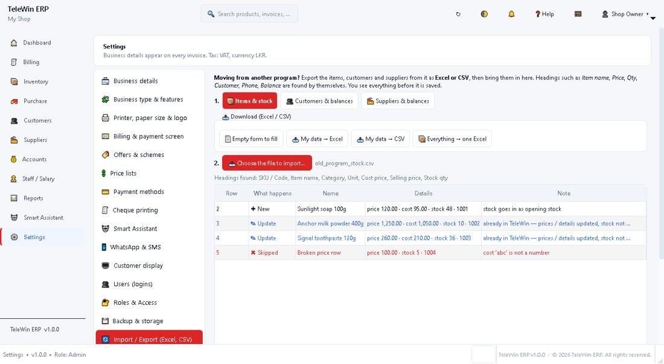Click the Payment methods card icon
This screenshot has width=664, height=364.
click(106, 192)
